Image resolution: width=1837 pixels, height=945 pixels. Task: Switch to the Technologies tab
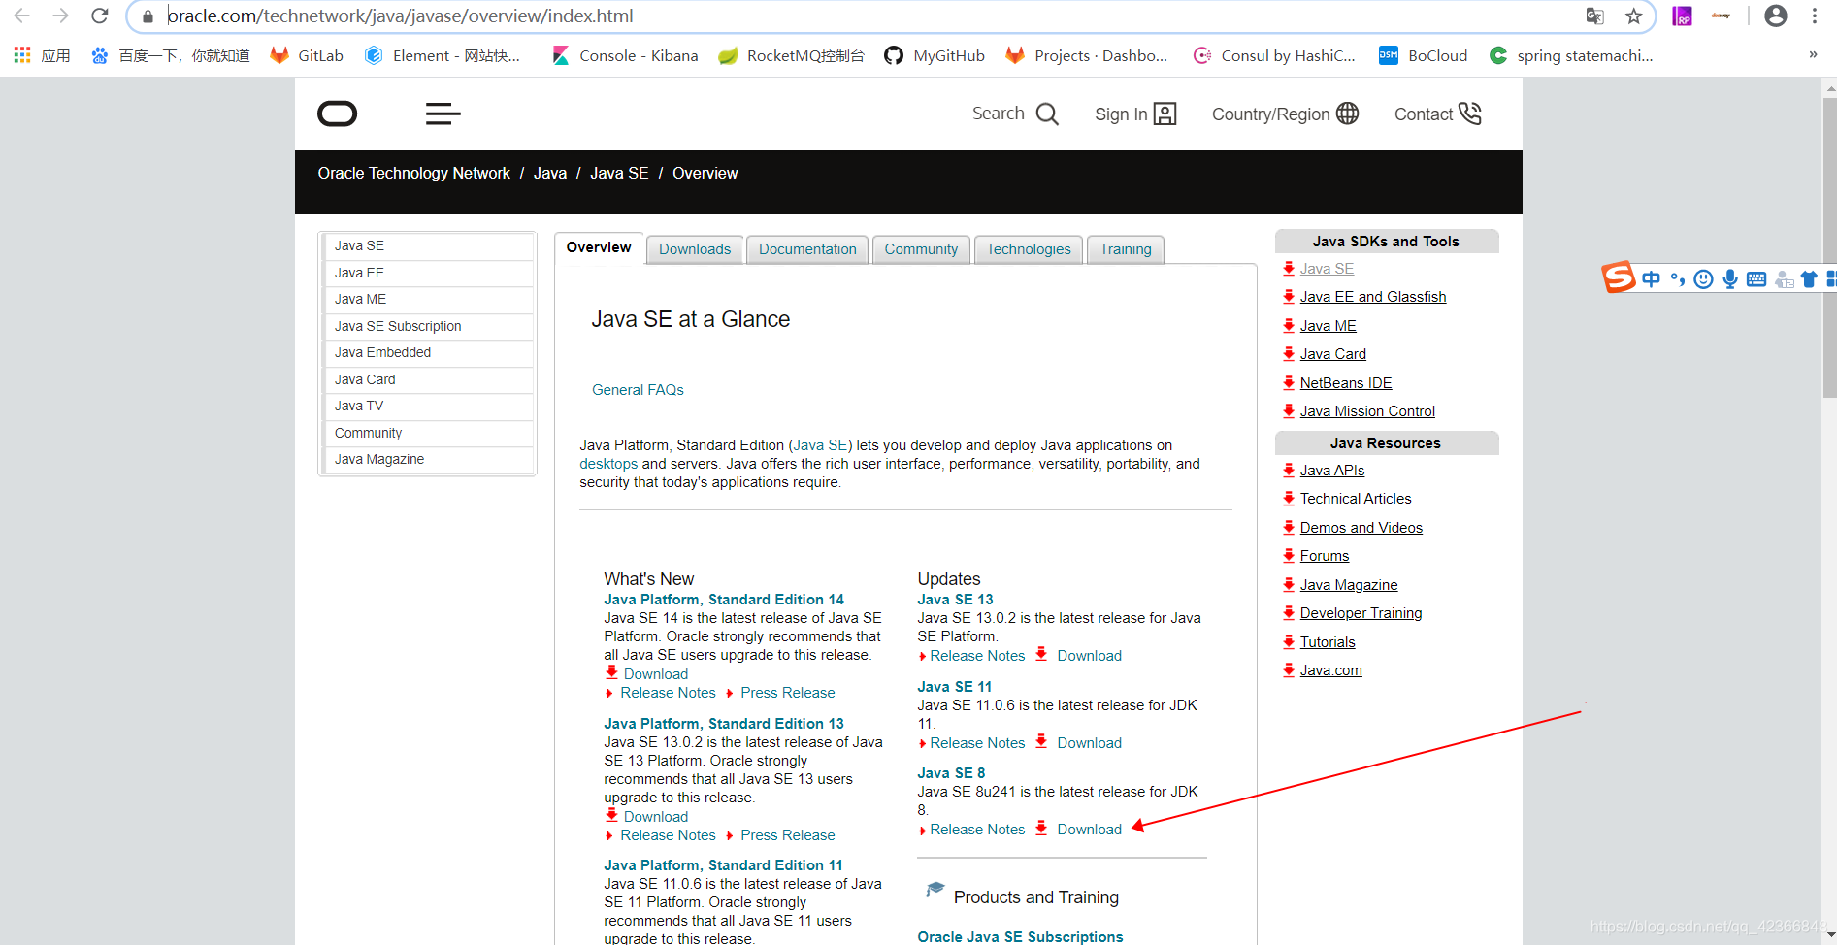tap(1029, 249)
